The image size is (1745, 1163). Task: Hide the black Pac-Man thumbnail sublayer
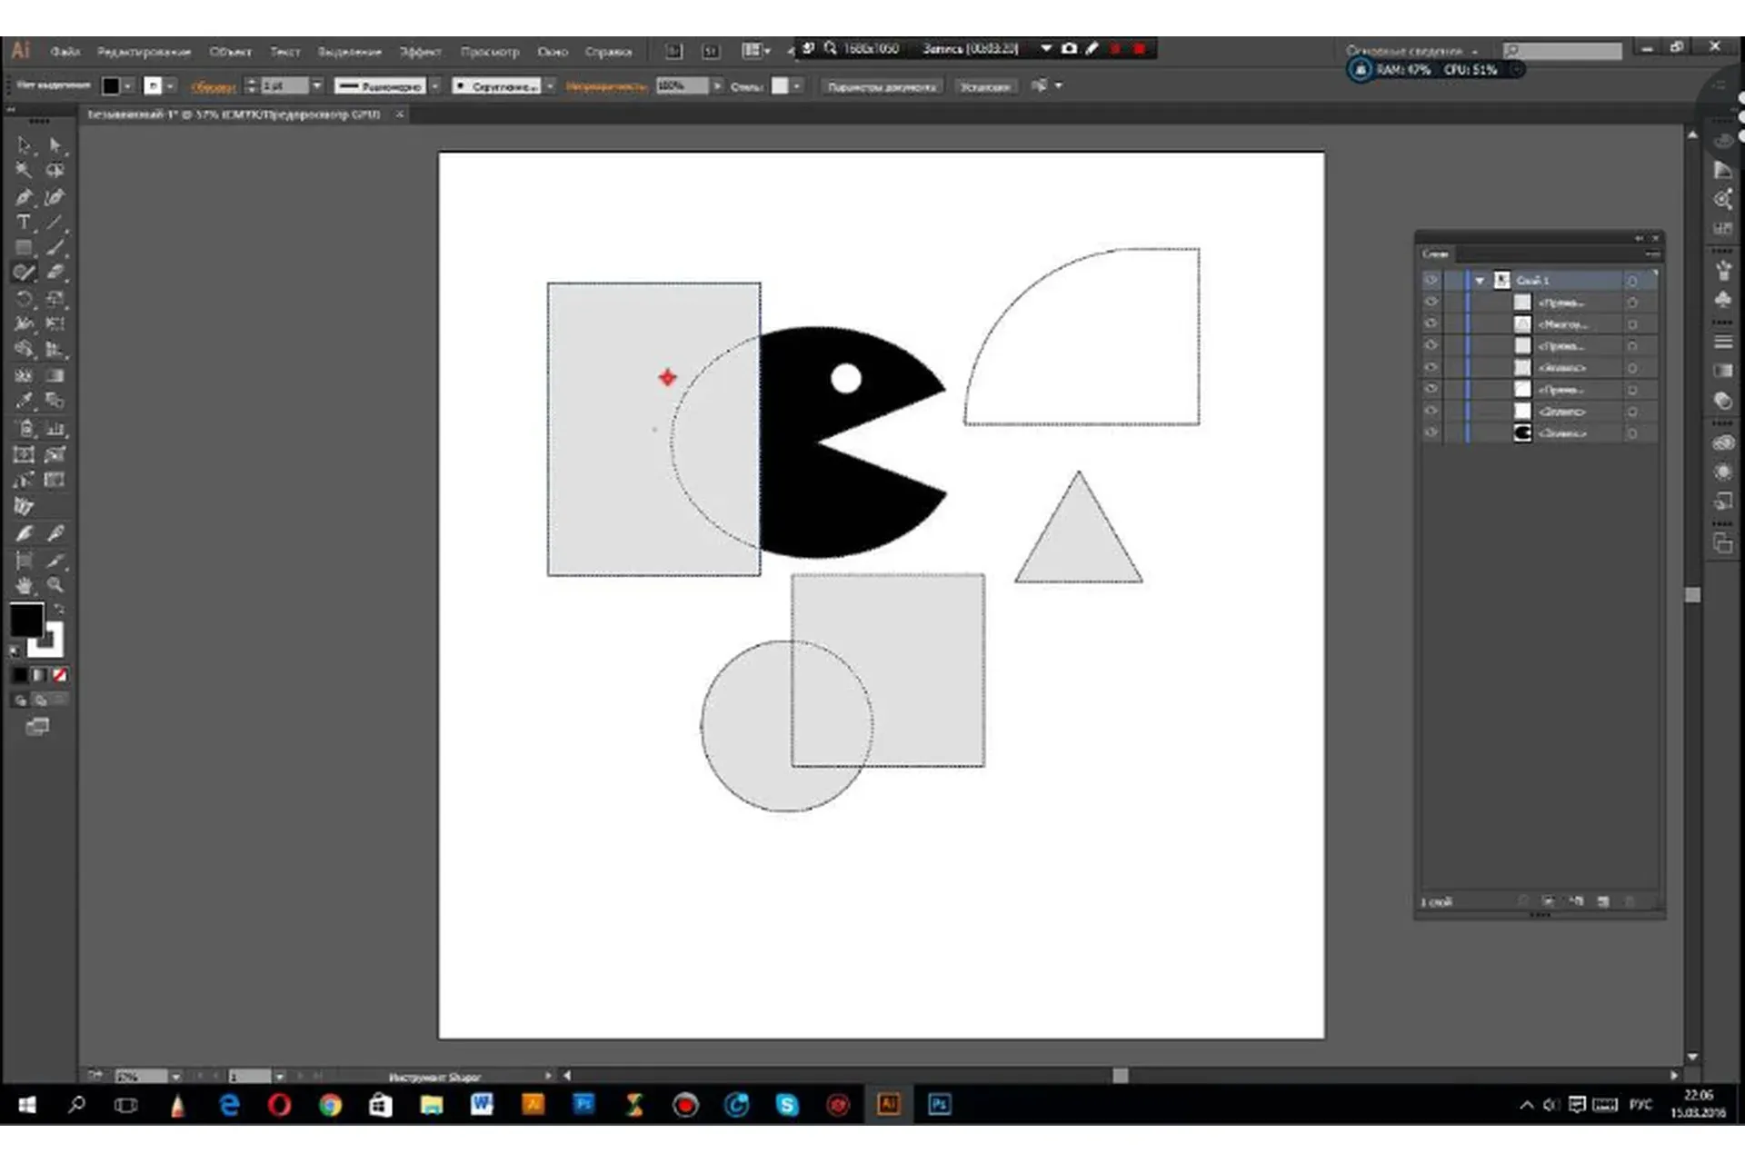1431,433
